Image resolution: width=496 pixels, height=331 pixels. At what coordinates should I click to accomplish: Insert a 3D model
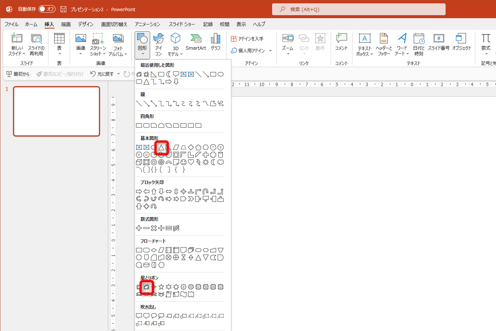(x=175, y=44)
